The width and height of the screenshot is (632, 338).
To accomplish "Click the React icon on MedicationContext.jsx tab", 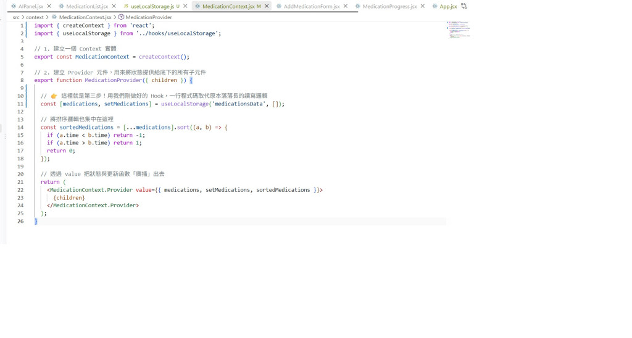I will 197,6.
